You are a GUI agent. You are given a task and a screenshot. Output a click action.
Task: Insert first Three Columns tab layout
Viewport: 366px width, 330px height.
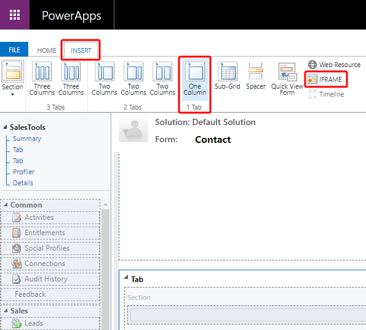click(x=42, y=78)
